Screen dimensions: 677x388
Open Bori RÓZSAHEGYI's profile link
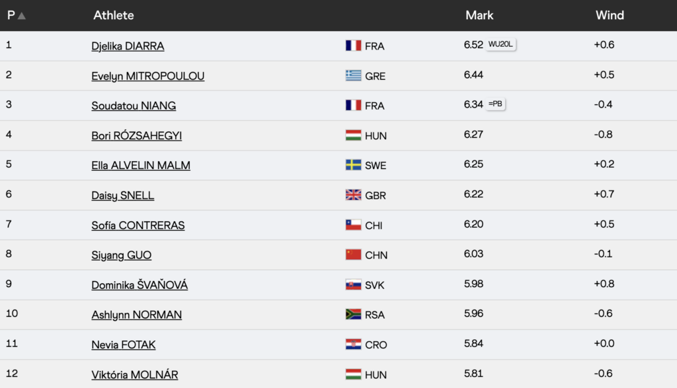136,136
